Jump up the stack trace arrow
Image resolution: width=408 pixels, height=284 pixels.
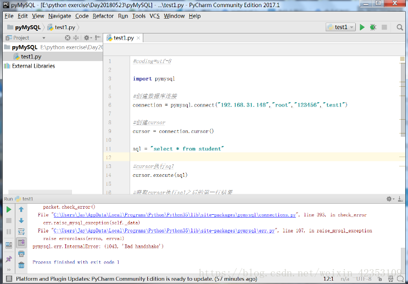click(x=21, y=209)
